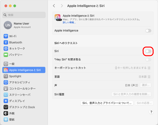Screen dimensions: 158x125
Task: Click the ディスプレイ sun icon
Action: [6, 101]
